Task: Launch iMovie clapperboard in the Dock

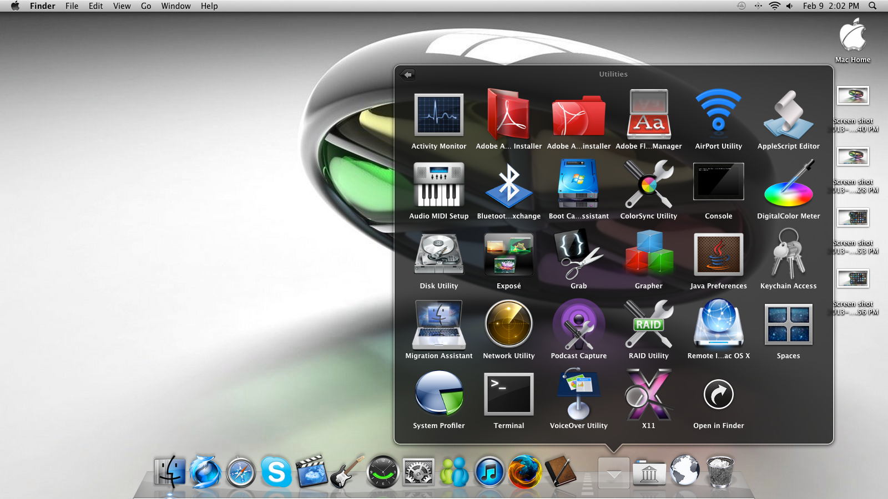Action: pos(312,472)
